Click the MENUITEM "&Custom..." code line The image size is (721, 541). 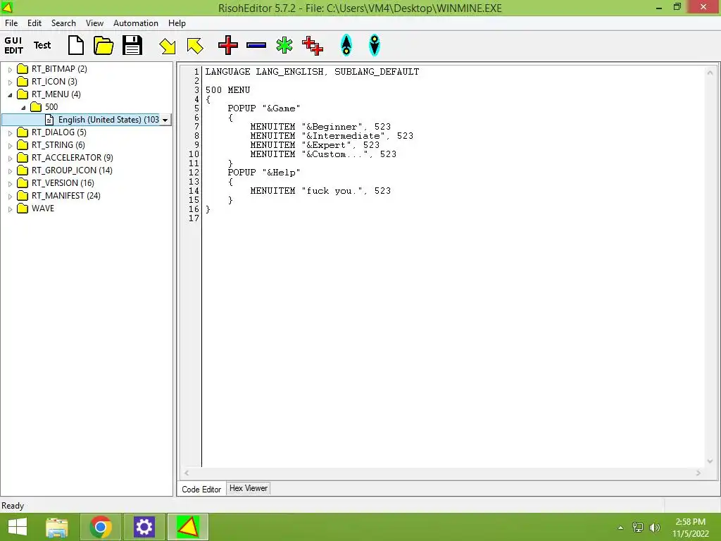[323, 154]
